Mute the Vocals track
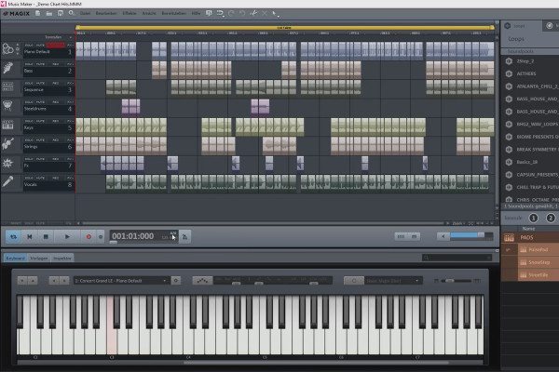The image size is (559, 372). [x=40, y=178]
